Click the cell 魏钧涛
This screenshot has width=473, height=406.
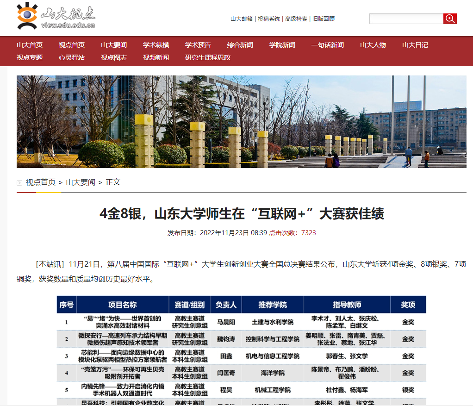coord(226,339)
